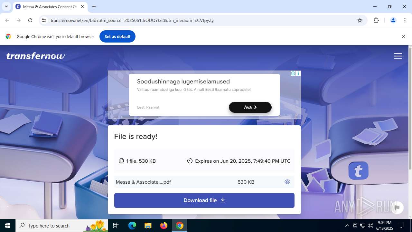Open the tab search dropdown arrow
This screenshot has height=232, width=412.
[x=6, y=6]
